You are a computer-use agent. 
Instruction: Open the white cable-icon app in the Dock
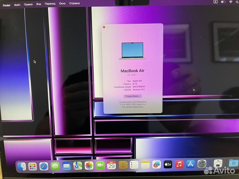click(218, 163)
